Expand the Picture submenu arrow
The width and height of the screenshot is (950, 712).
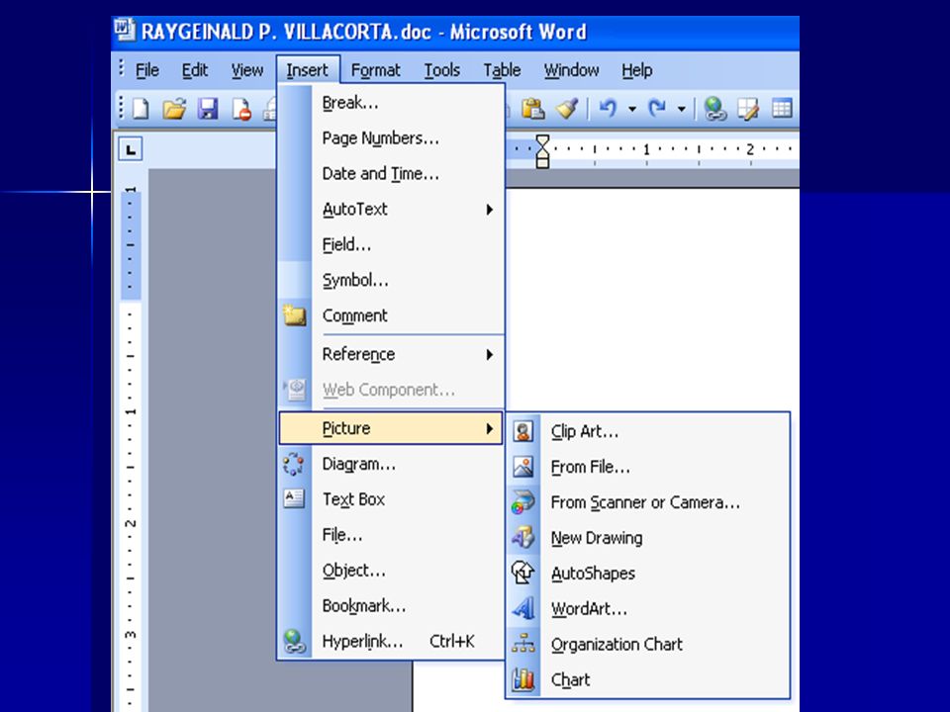tap(490, 428)
